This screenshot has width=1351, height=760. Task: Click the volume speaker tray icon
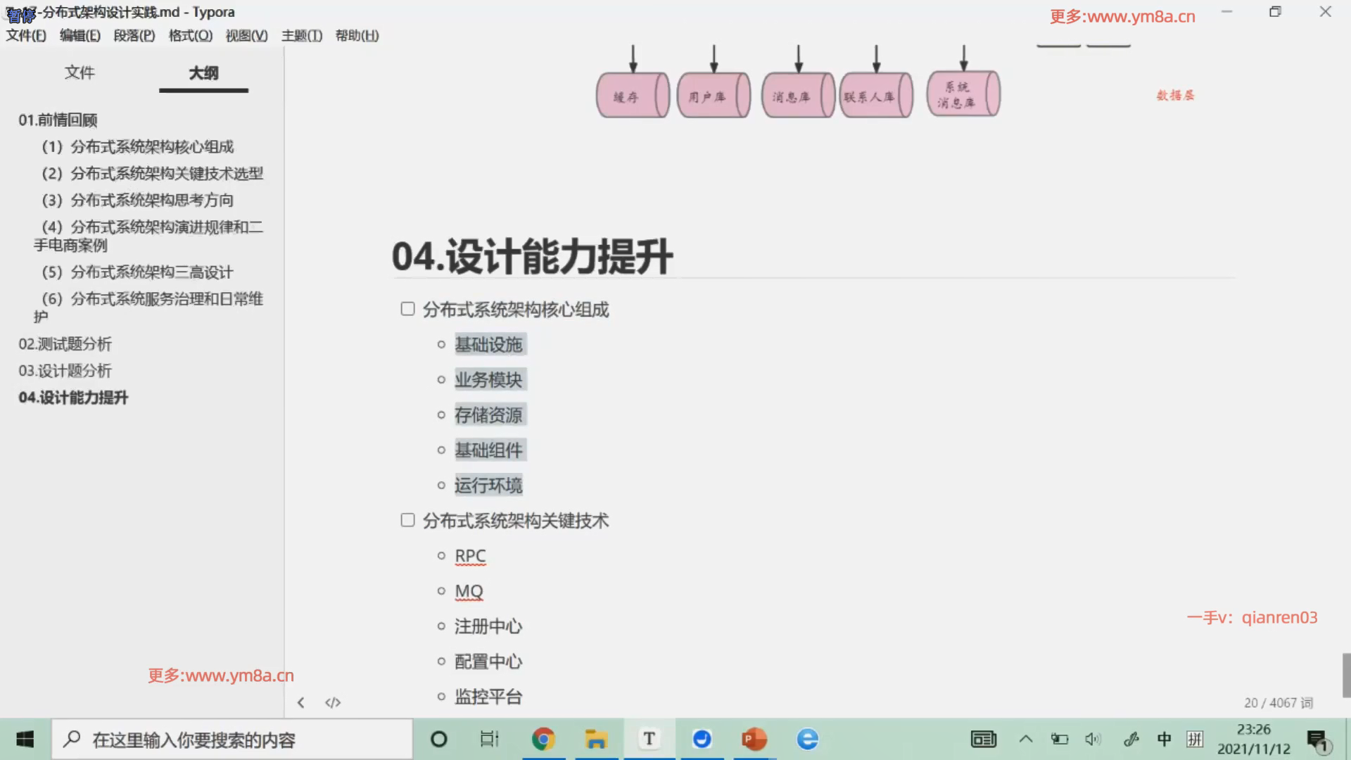tap(1092, 739)
